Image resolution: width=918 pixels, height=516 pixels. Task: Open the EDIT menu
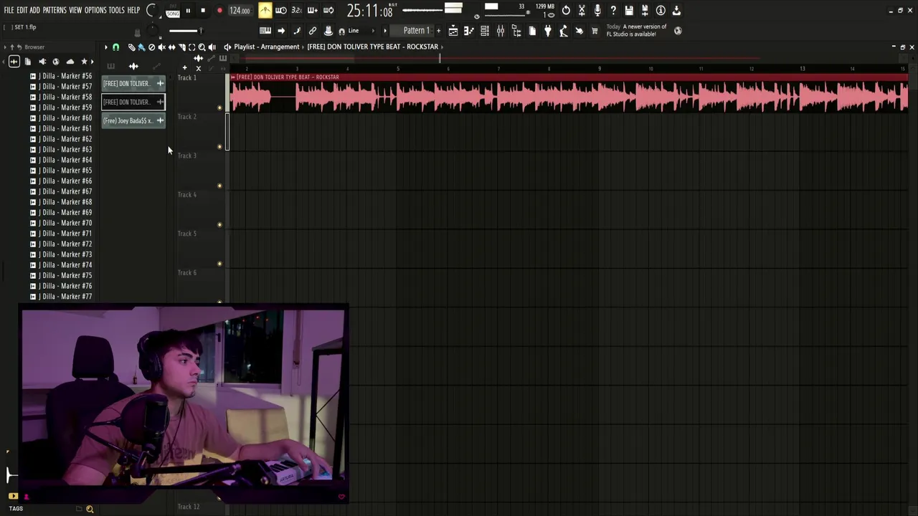22,10
